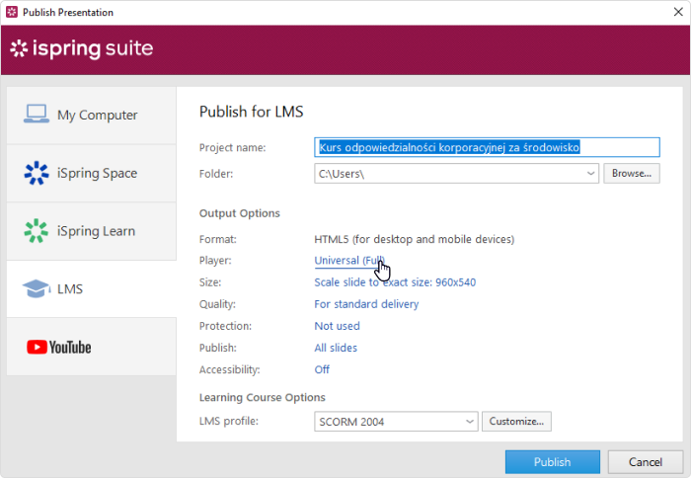
Task: Click the Project name: label
Action: pyautogui.click(x=232, y=148)
